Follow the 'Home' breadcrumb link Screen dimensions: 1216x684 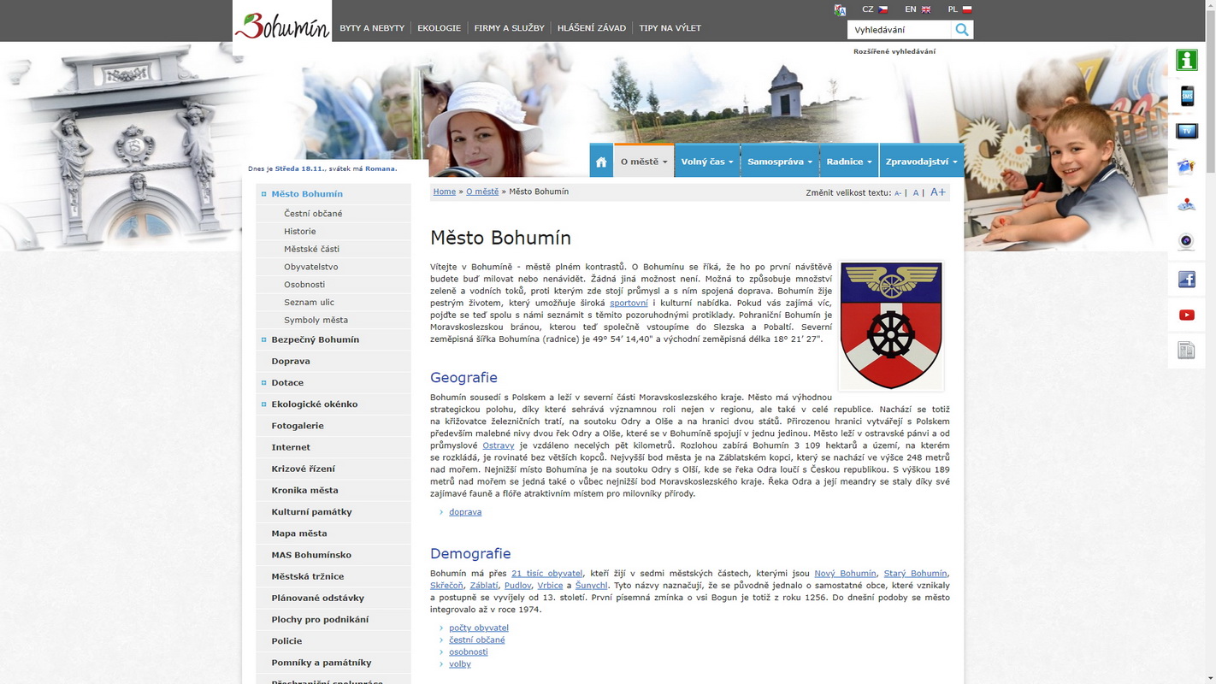445,192
